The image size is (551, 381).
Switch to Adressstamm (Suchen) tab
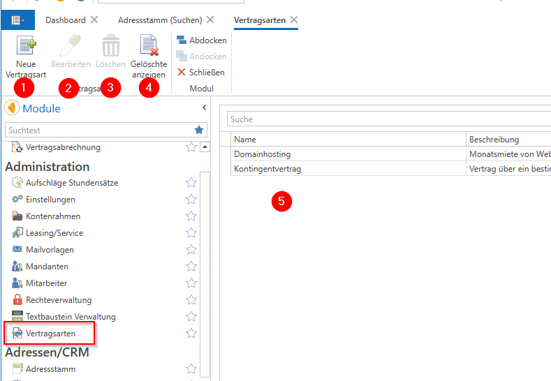pyautogui.click(x=160, y=20)
